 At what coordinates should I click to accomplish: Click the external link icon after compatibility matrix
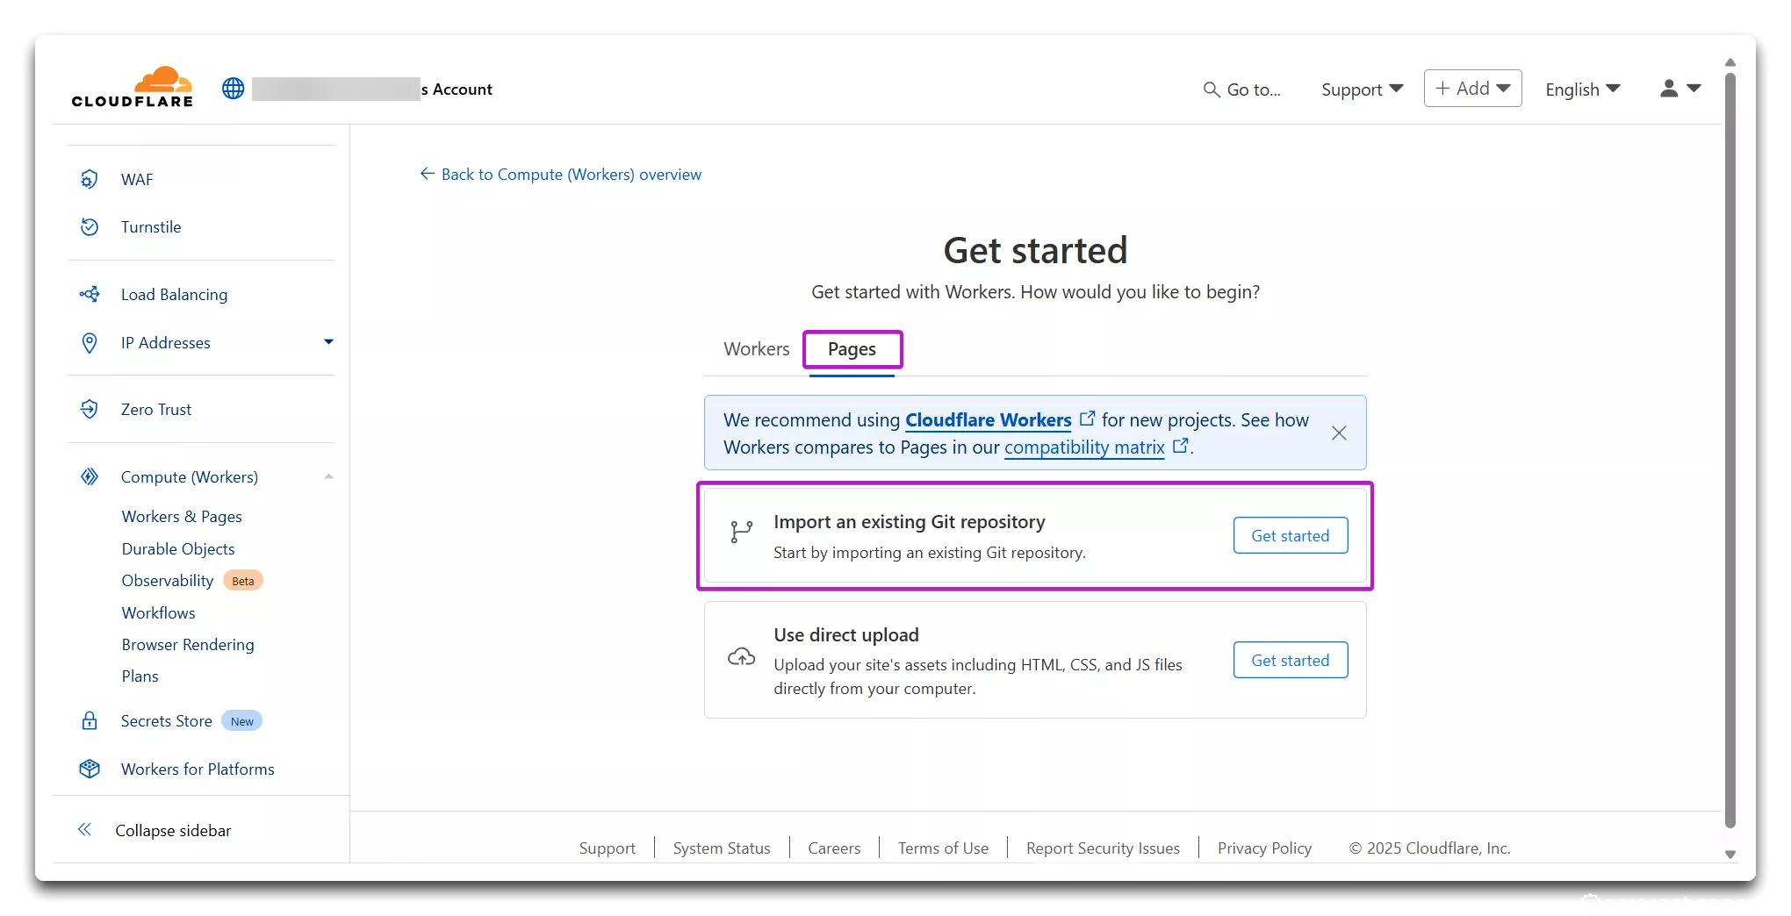(x=1181, y=446)
